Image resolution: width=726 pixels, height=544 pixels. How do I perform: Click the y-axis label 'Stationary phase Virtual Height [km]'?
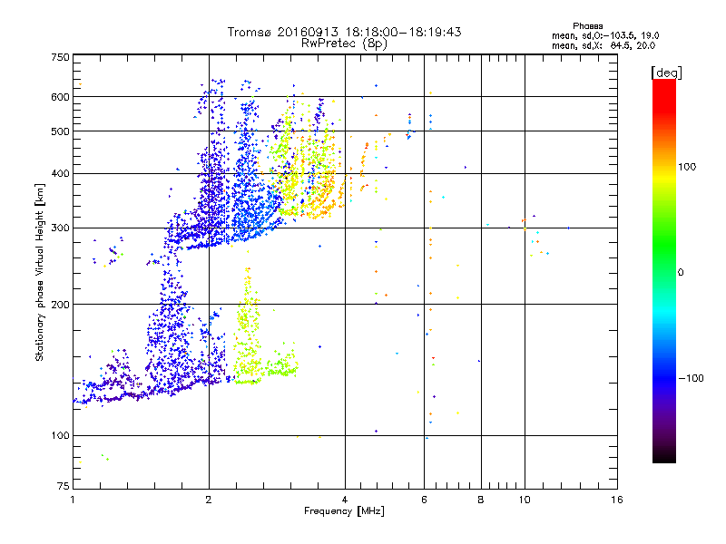click(x=39, y=273)
